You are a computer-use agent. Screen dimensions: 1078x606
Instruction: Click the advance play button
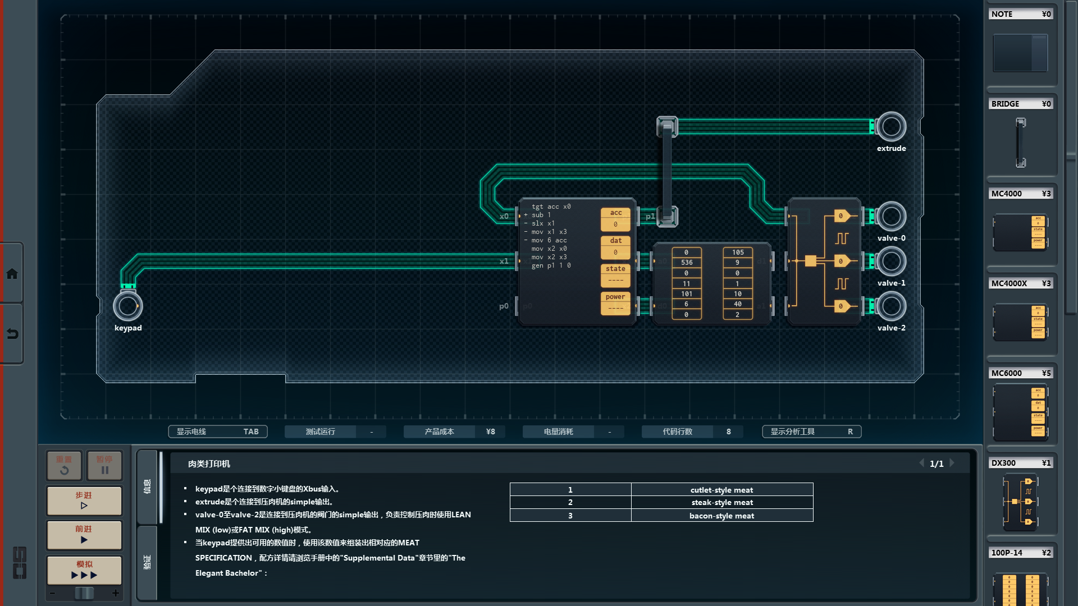(84, 535)
